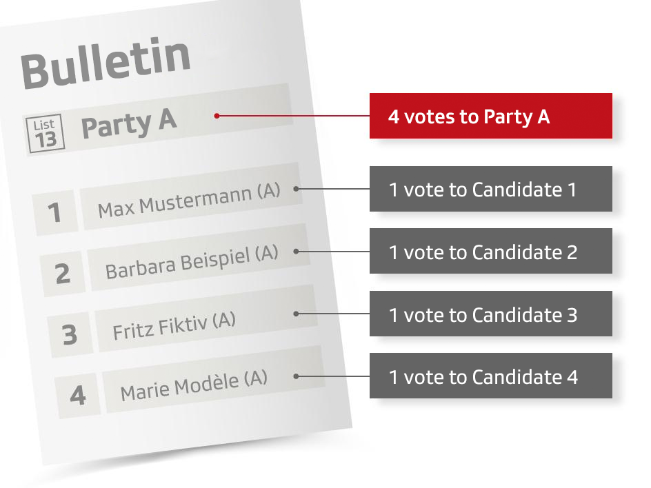Click '1 vote to Candidate 2' label

point(490,252)
